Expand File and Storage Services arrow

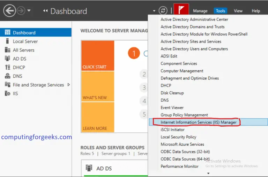pyautogui.click(x=69, y=85)
